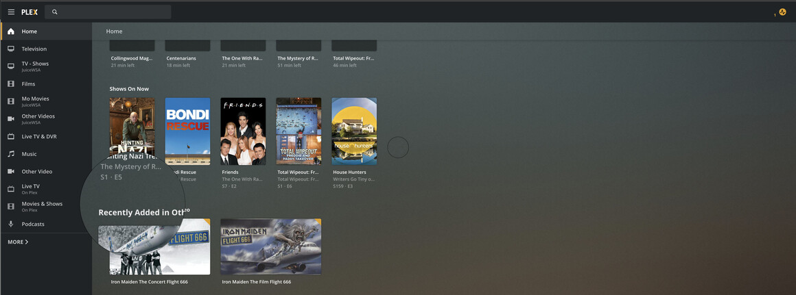Screen dimensions: 796x295
Task: Click Iron Maiden The Film Flight 666 title
Action: [x=257, y=282]
